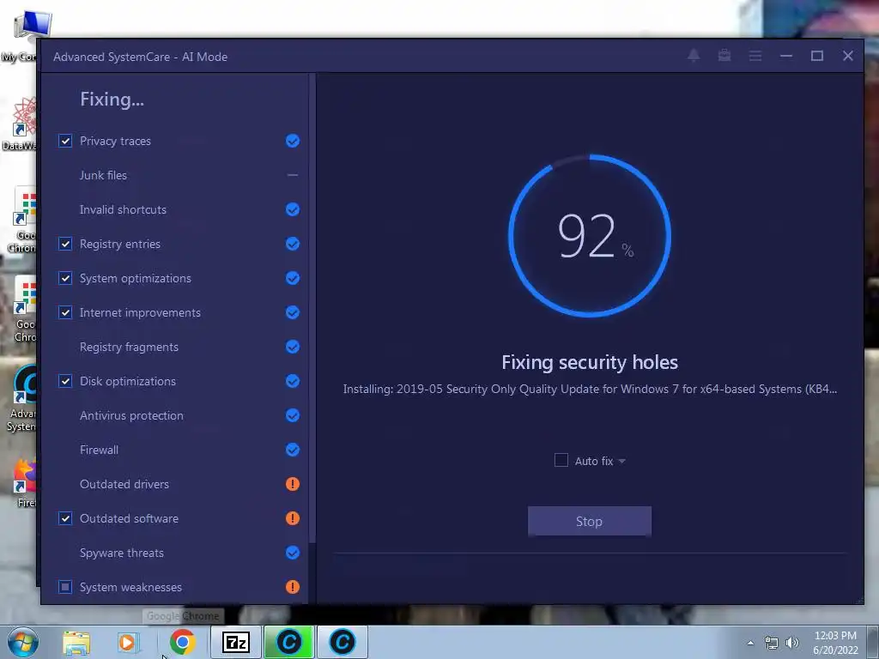Click the volume speaker tray icon
The height and width of the screenshot is (659, 879).
coord(791,643)
